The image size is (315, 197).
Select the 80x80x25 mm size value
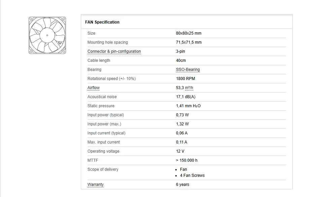pyautogui.click(x=188, y=33)
